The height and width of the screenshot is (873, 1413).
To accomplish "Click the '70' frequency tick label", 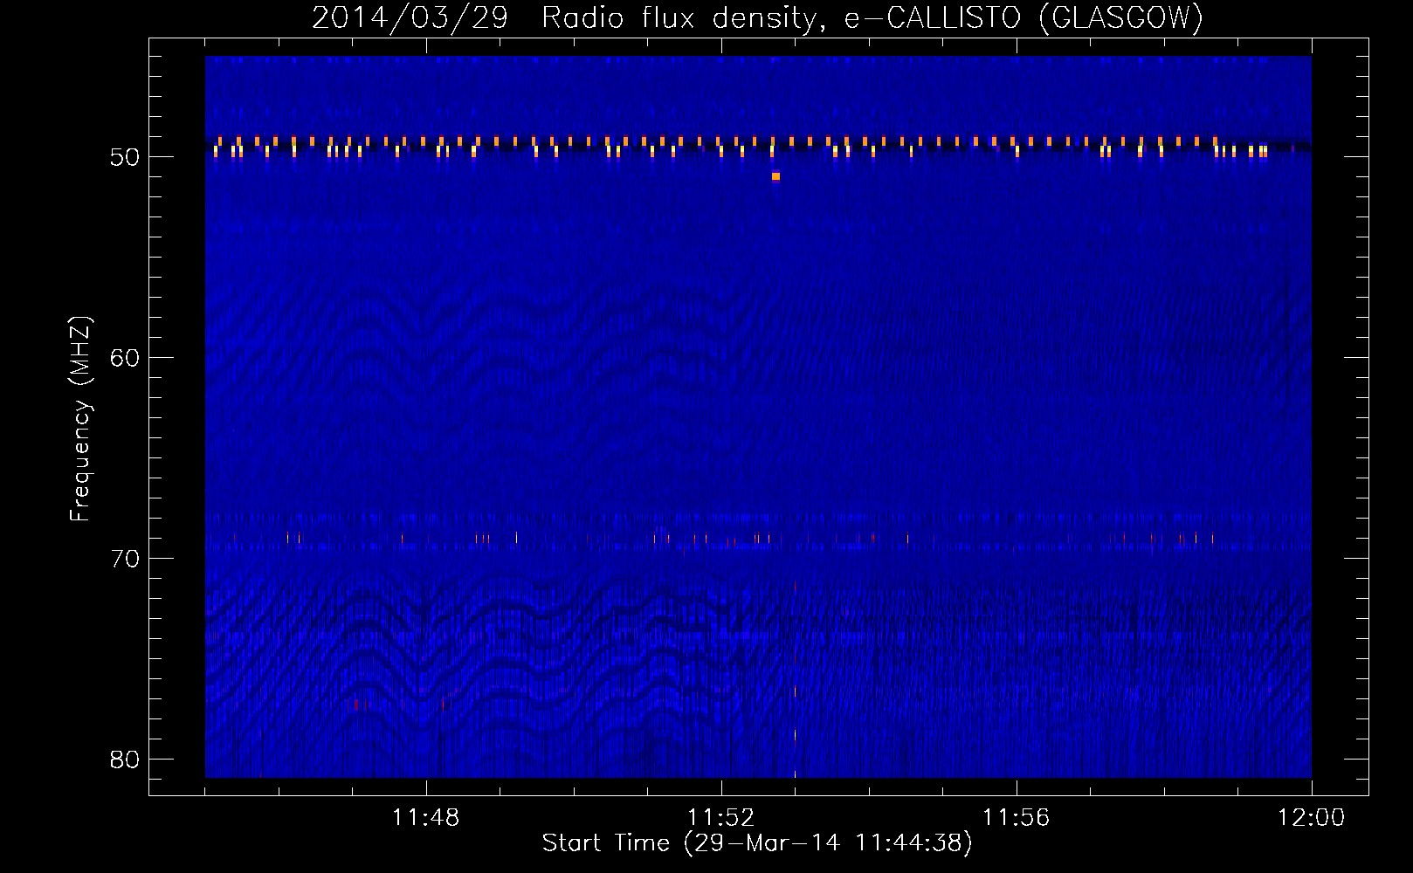I will click(125, 559).
